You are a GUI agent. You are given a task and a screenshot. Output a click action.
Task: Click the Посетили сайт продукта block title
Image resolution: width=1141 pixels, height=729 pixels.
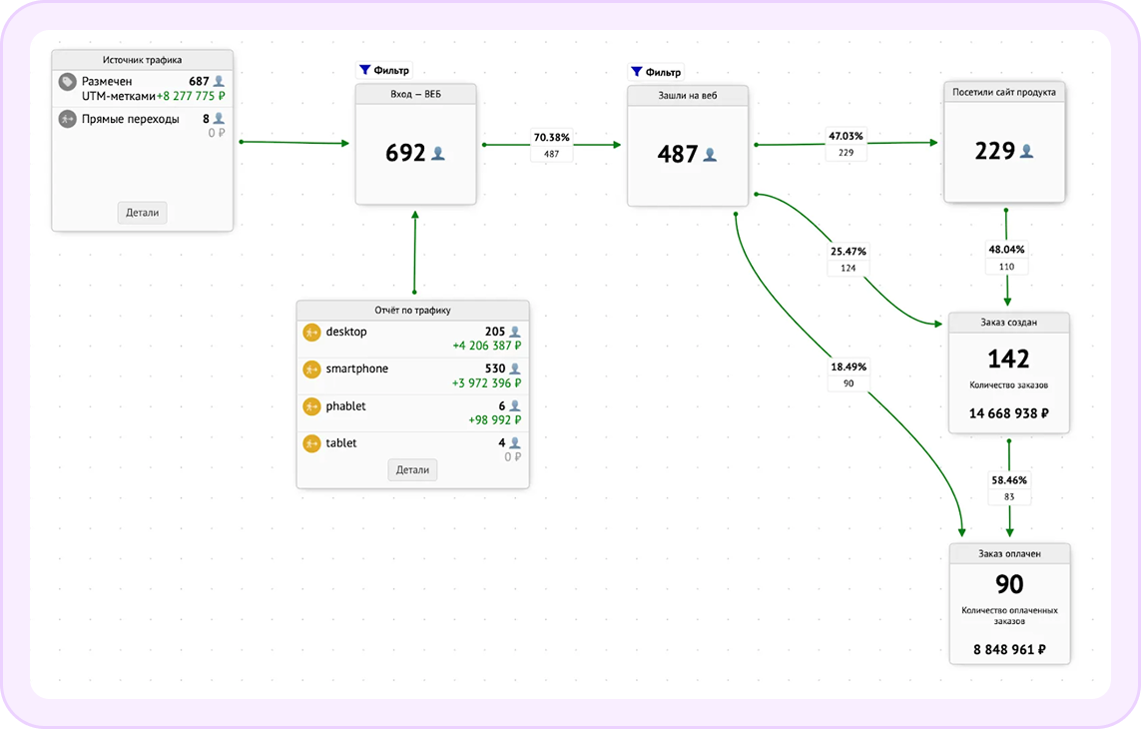[1004, 92]
